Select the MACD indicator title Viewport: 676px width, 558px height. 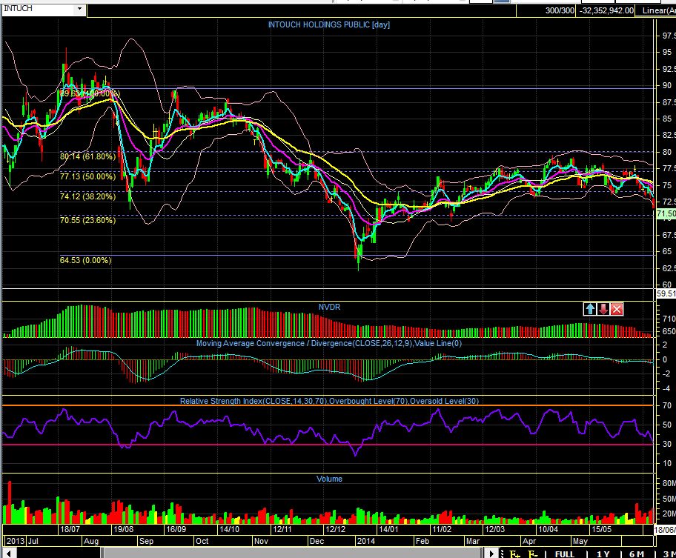[x=328, y=343]
